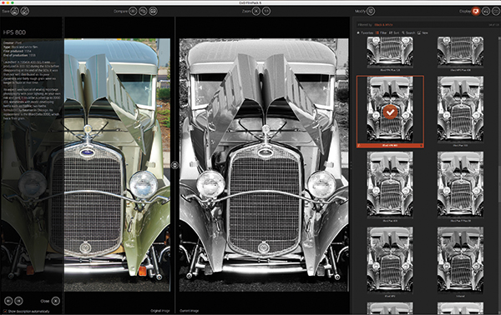Click the middle Display icon in top-right
This screenshot has width=501, height=315.
pyautogui.click(x=486, y=12)
